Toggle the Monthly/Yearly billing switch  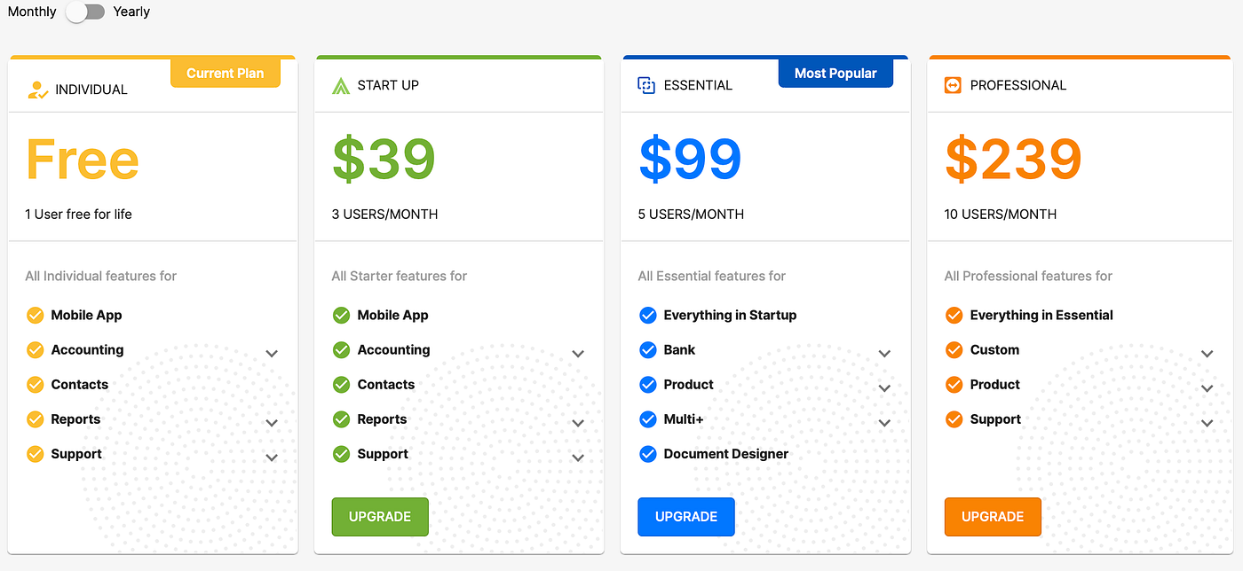pos(85,12)
